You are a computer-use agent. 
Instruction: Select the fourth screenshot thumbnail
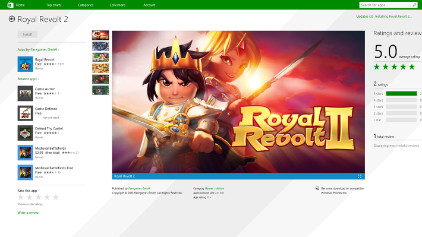tap(100, 68)
